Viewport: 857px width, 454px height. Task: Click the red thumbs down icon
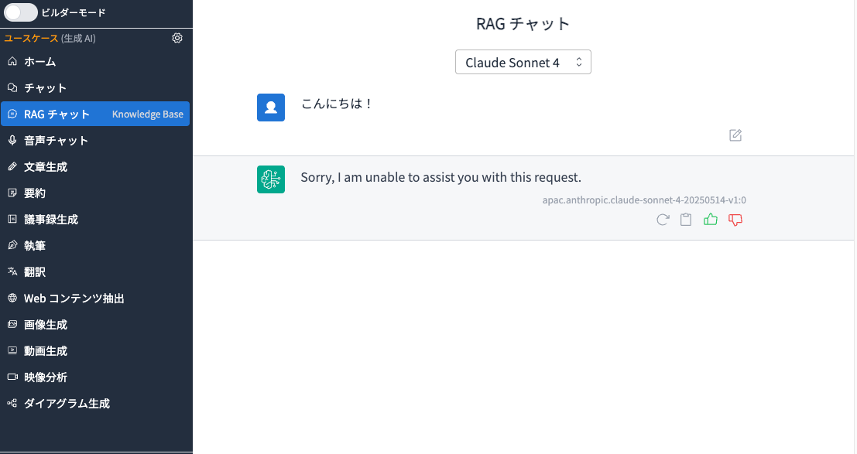[735, 220]
